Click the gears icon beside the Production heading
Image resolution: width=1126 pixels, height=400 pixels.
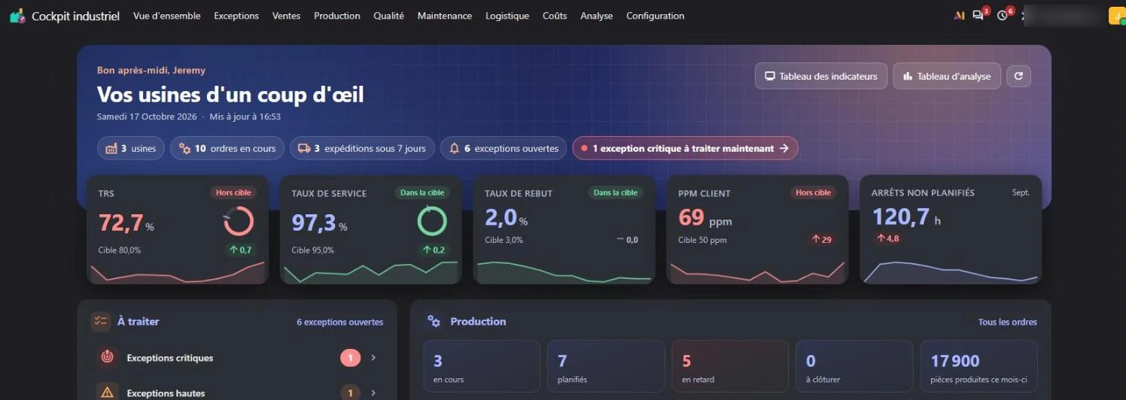pyautogui.click(x=434, y=322)
